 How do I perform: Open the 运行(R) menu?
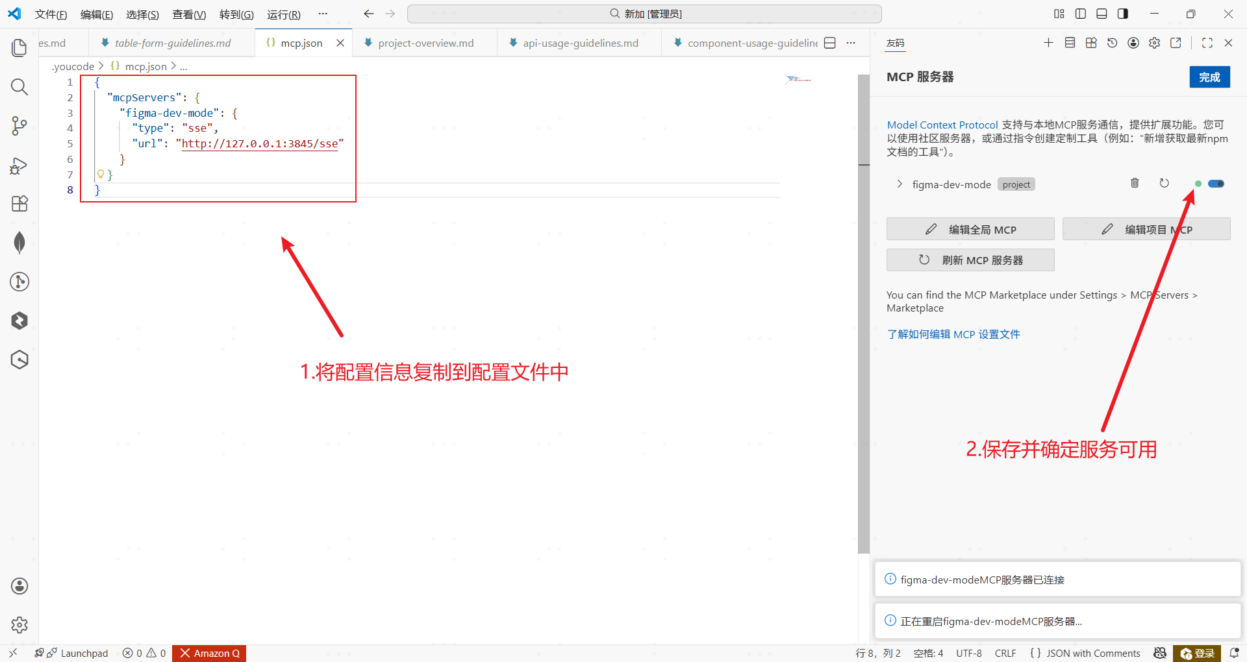click(x=283, y=14)
